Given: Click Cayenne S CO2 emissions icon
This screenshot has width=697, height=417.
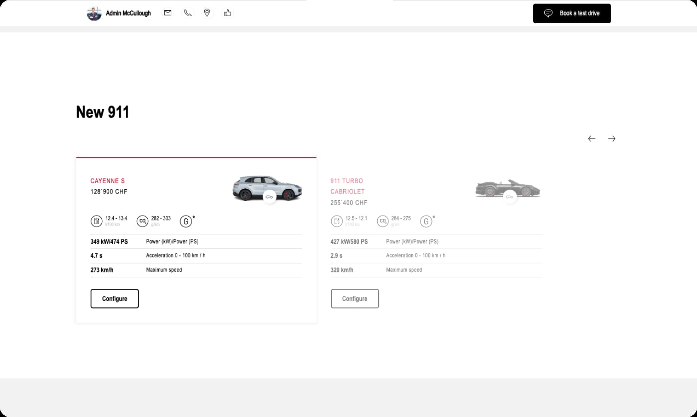Looking at the screenshot, I should point(142,221).
